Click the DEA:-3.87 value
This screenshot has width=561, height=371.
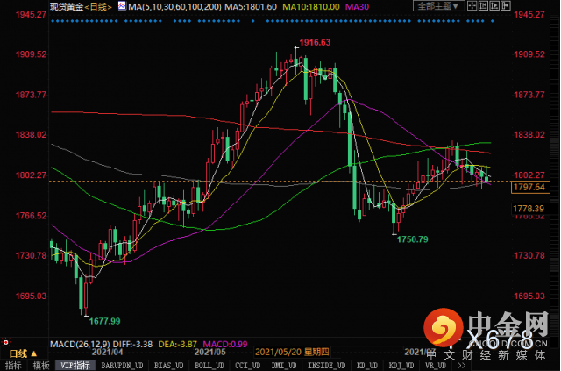[x=177, y=345]
